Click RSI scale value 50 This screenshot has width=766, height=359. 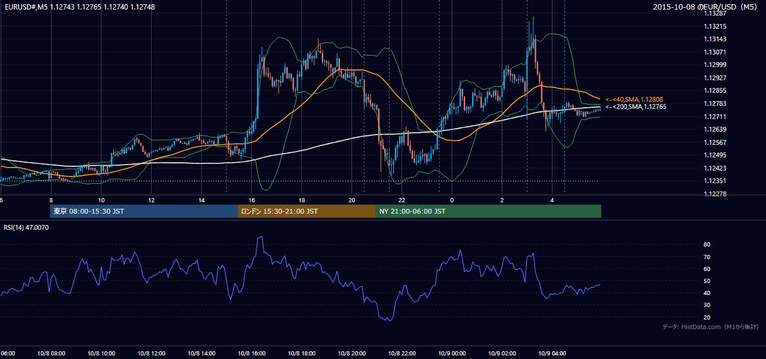tap(707, 281)
